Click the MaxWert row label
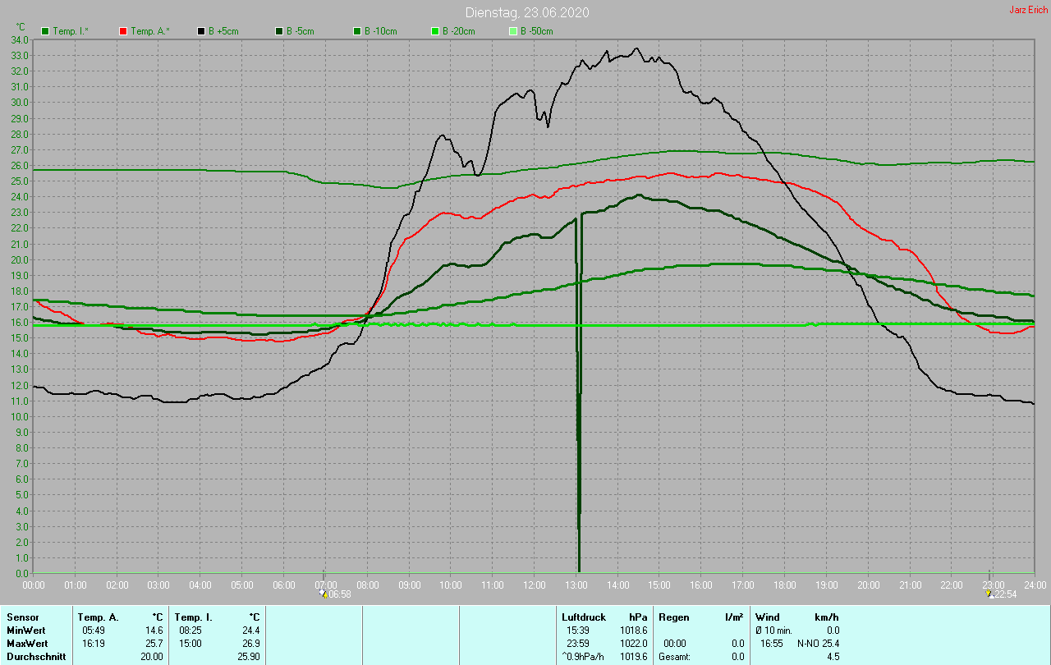 click(x=28, y=644)
